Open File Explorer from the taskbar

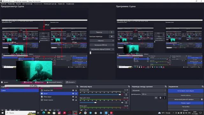[49, 113]
